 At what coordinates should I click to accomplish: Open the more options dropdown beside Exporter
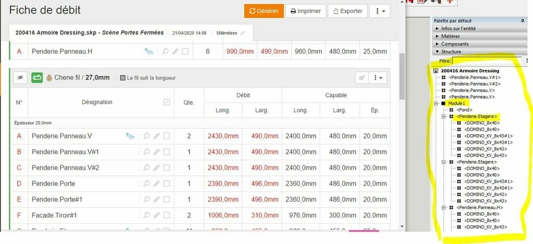pos(379,11)
